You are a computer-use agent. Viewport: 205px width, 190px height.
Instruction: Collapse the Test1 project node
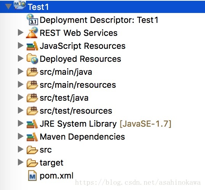(8, 6)
